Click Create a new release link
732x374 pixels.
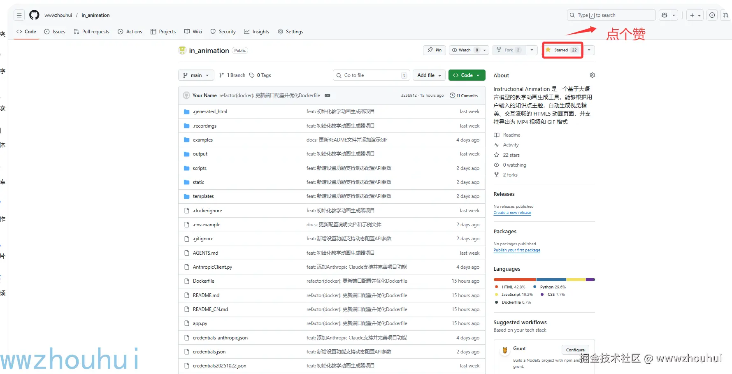tap(512, 213)
